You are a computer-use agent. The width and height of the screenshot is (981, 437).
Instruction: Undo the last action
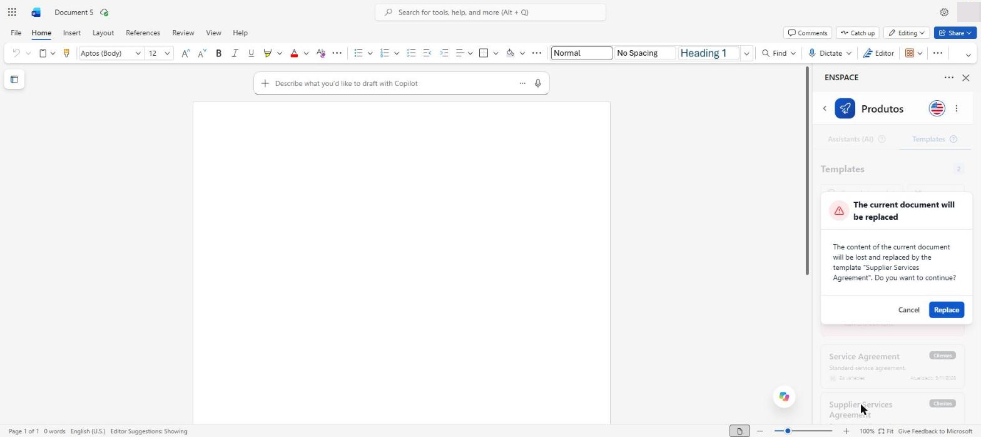tap(16, 53)
